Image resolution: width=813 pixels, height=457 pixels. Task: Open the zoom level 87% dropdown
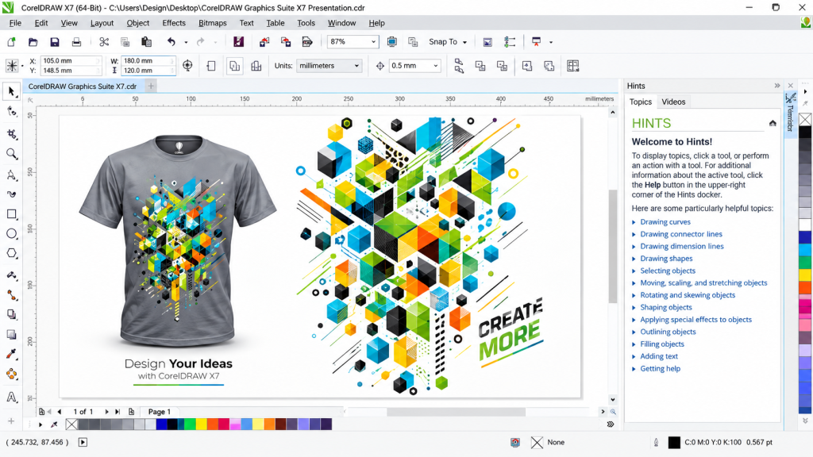pyautogui.click(x=373, y=42)
